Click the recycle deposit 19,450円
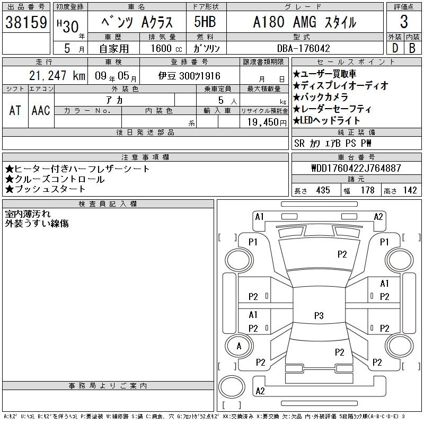This screenshot has width=424, height=424. tap(267, 122)
